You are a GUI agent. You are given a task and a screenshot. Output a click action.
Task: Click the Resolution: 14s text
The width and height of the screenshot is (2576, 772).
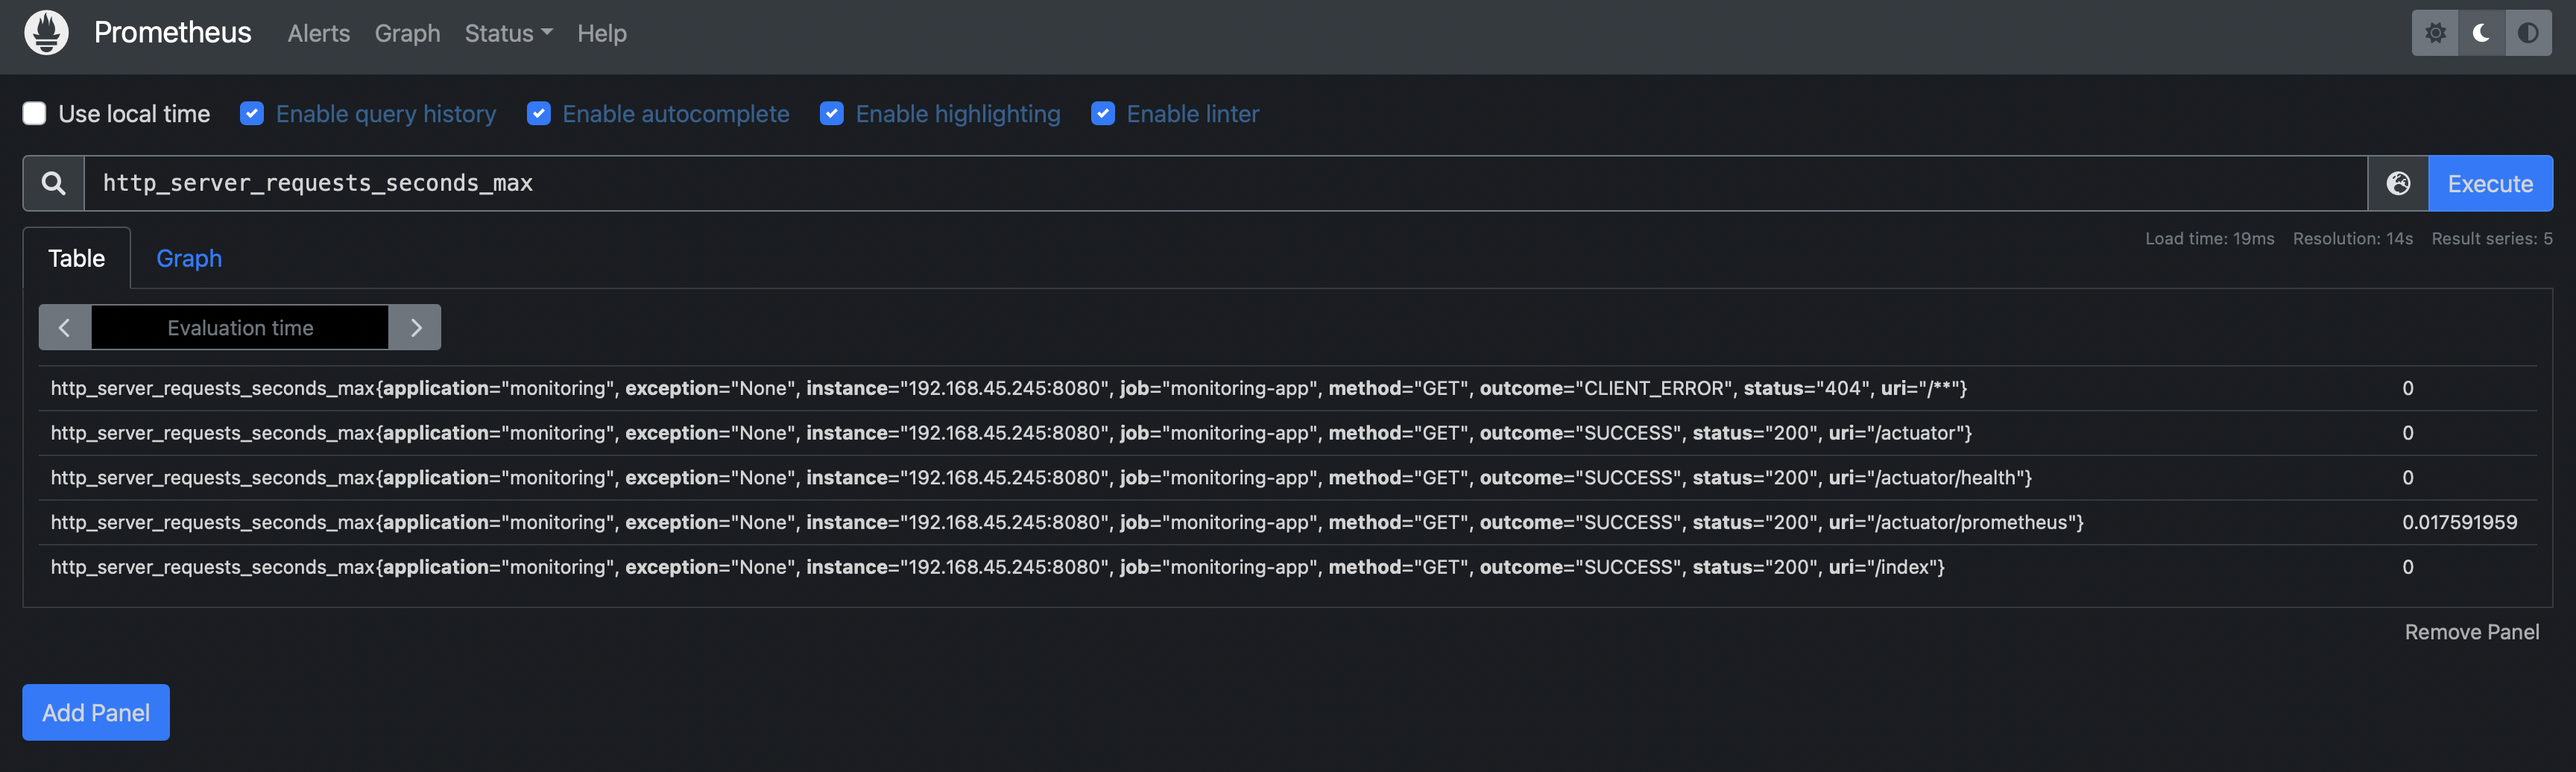tap(2352, 238)
